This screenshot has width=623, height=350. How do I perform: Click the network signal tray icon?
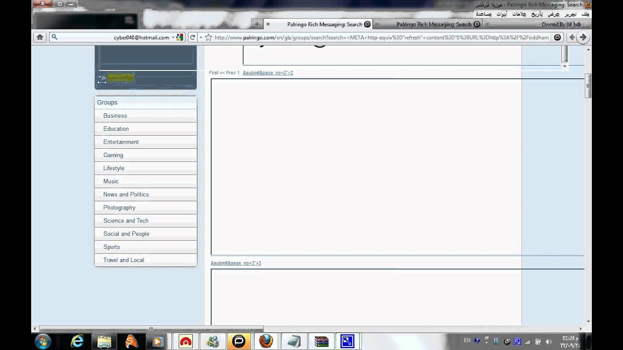point(528,342)
